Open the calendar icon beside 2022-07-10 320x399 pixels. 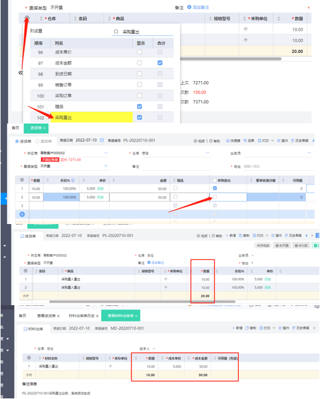point(102,140)
